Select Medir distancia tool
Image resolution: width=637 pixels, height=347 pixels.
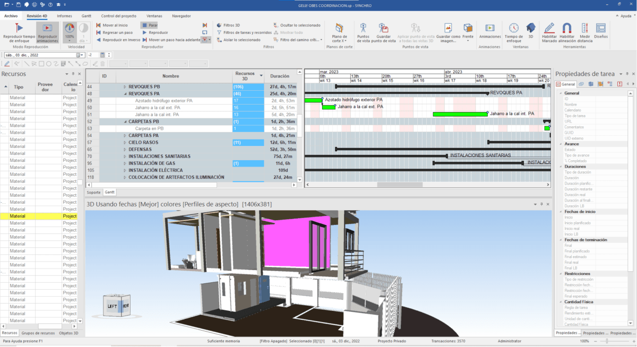click(x=585, y=28)
